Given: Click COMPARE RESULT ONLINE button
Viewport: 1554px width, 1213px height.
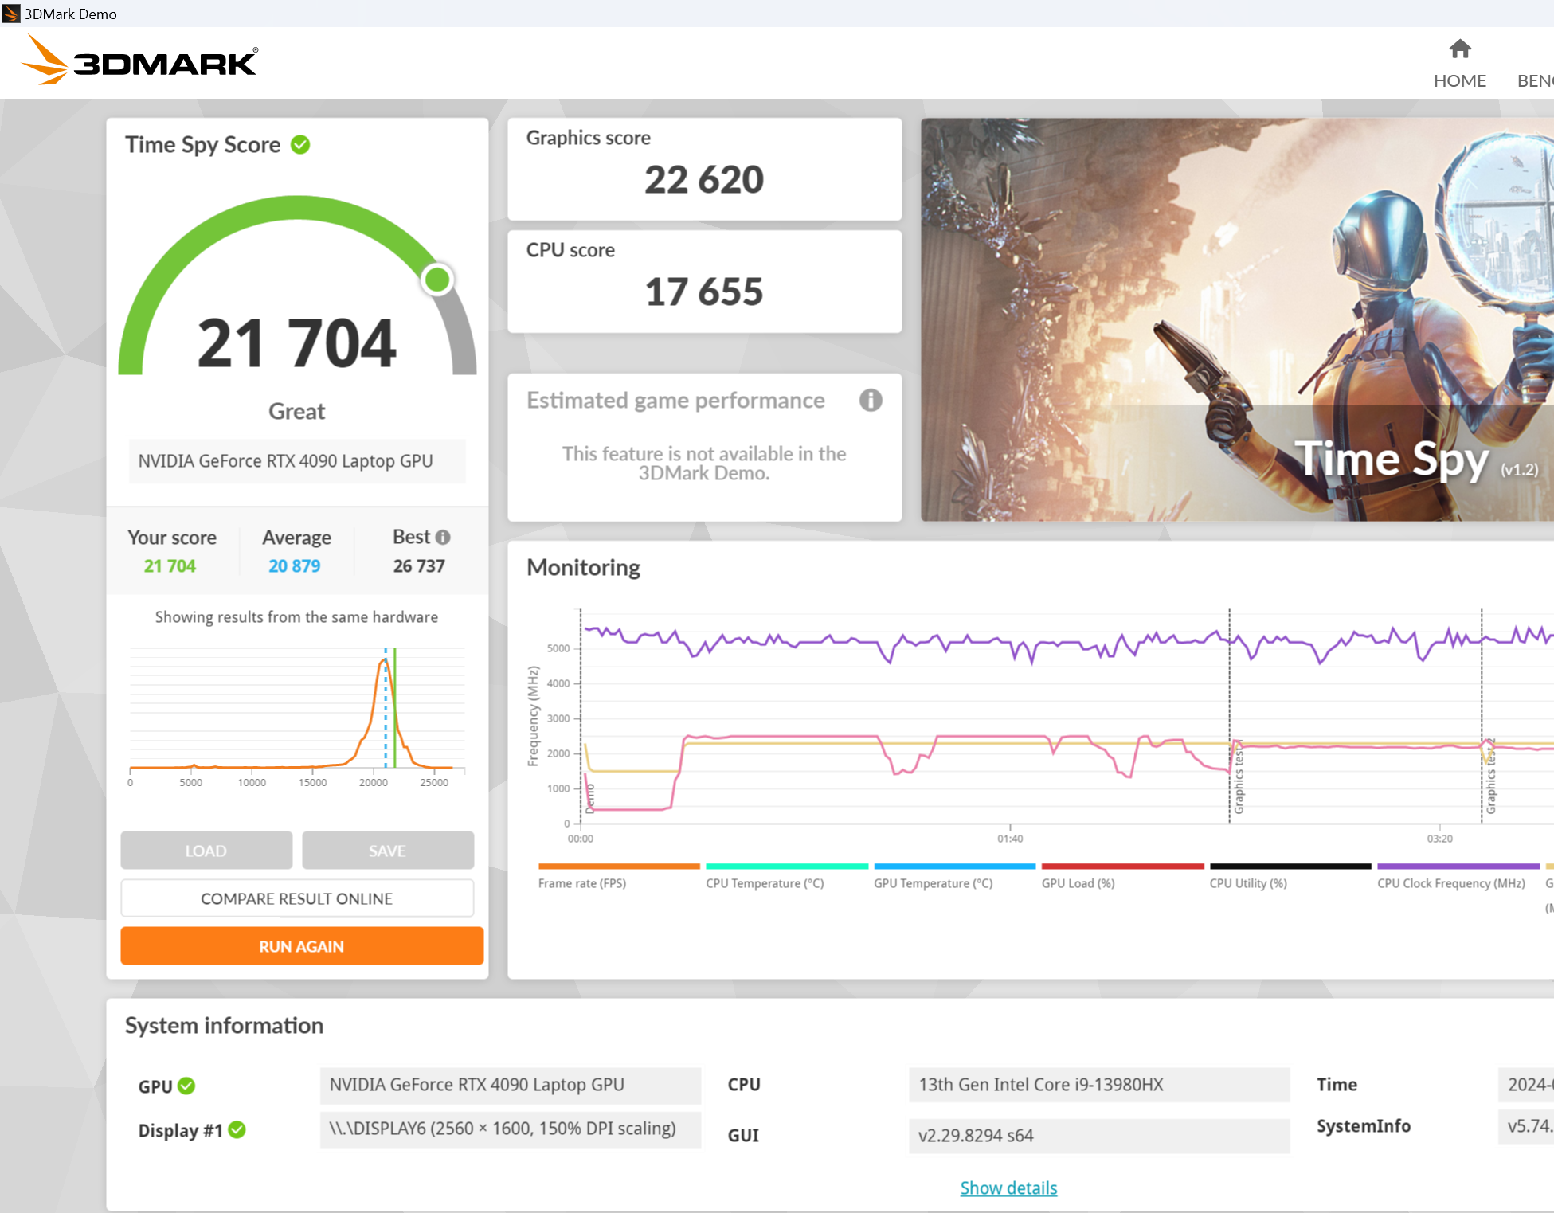Looking at the screenshot, I should 296,898.
